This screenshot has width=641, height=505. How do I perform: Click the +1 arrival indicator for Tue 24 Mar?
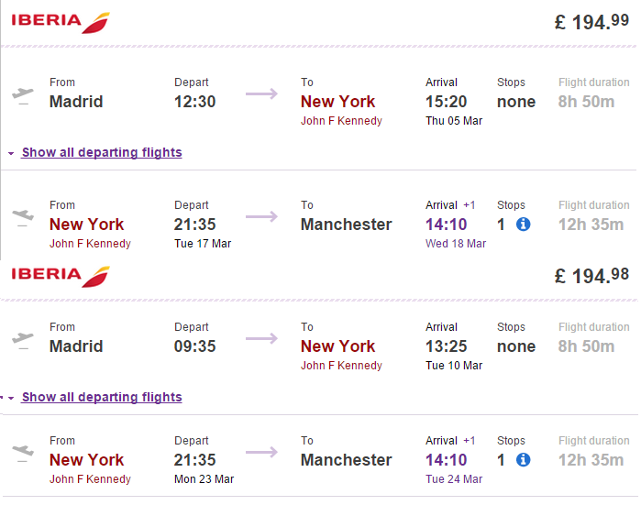click(470, 441)
